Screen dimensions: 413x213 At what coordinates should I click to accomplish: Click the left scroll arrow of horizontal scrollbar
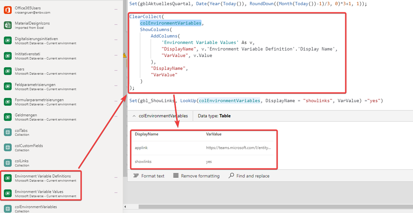[x=125, y=207]
